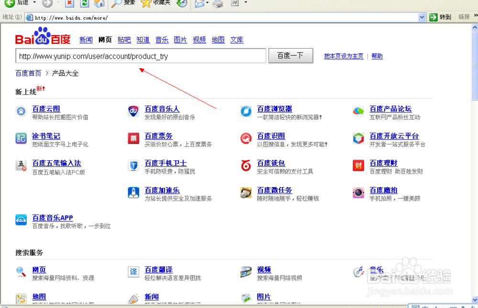This screenshot has width=478, height=308.
Task: Click the 链接 links toolbar label
Action: click(x=464, y=17)
